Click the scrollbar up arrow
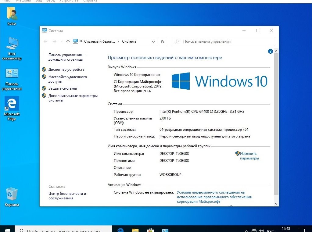312x232 pixels. (276, 51)
